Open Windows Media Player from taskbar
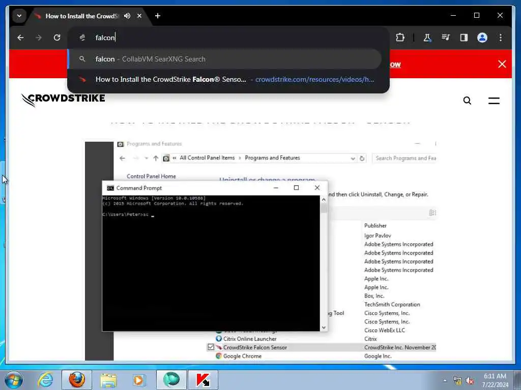Viewport: 521px width, 390px height. pos(138,380)
